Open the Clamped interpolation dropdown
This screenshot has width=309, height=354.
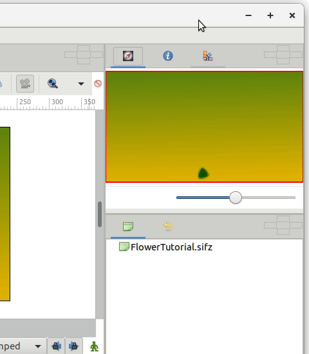pyautogui.click(x=21, y=346)
